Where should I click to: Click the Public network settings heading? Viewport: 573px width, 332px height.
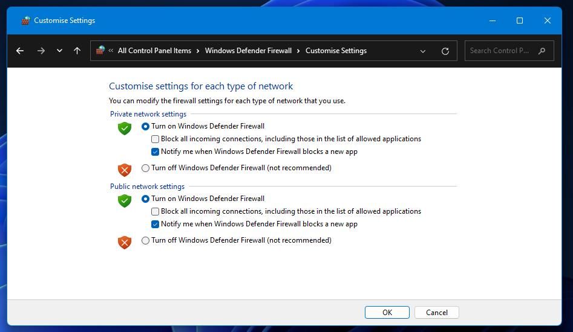(147, 187)
